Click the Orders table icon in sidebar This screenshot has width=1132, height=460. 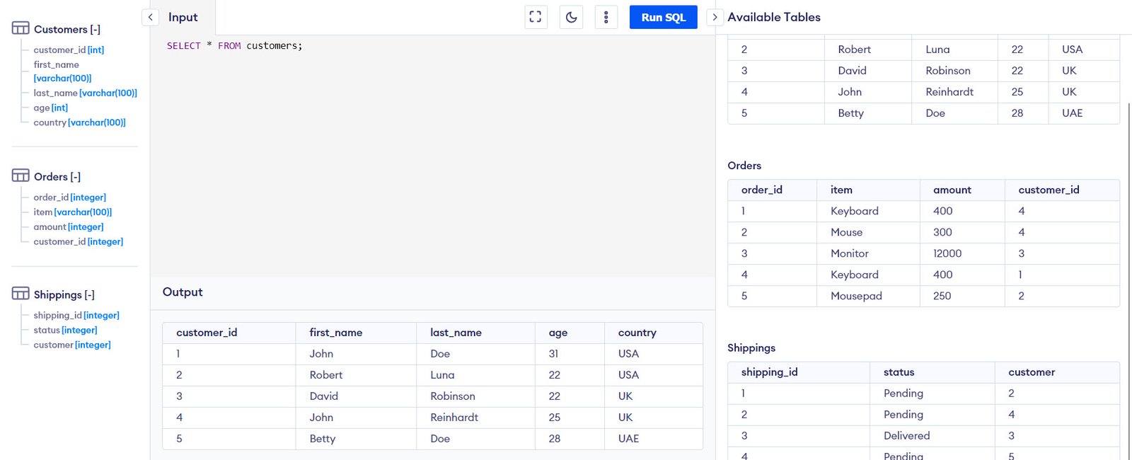(21, 176)
